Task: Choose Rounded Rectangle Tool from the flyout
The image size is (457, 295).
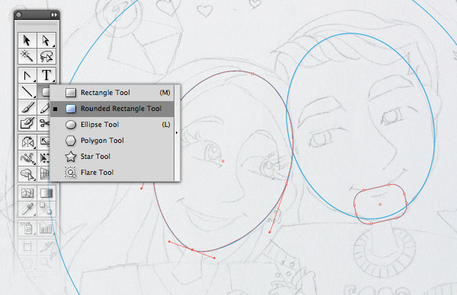Action: tap(112, 109)
